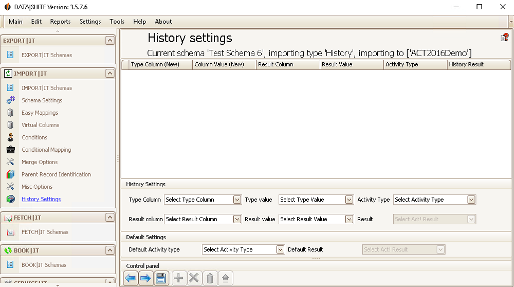This screenshot has width=514, height=287.
Task: Click the BOOK|IT header green arrows icon
Action: point(8,250)
